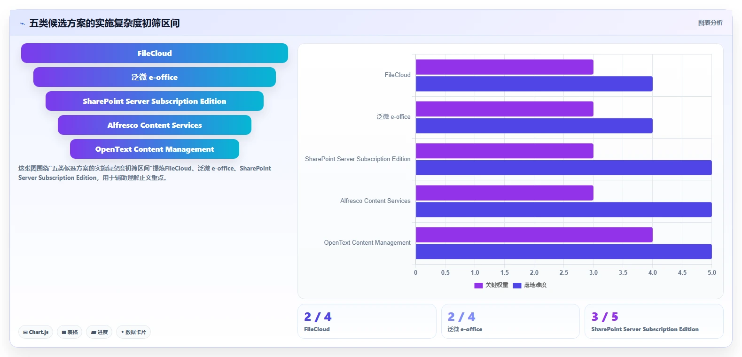Image resolution: width=742 pixels, height=357 pixels.
Task: Click the 2.0 tick on the x-axis
Action: [x=534, y=272]
